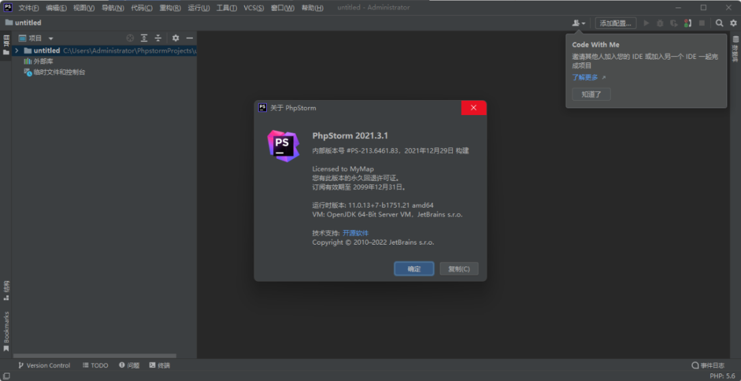
Task: Open the 结构 structure side tab
Action: tap(6, 291)
